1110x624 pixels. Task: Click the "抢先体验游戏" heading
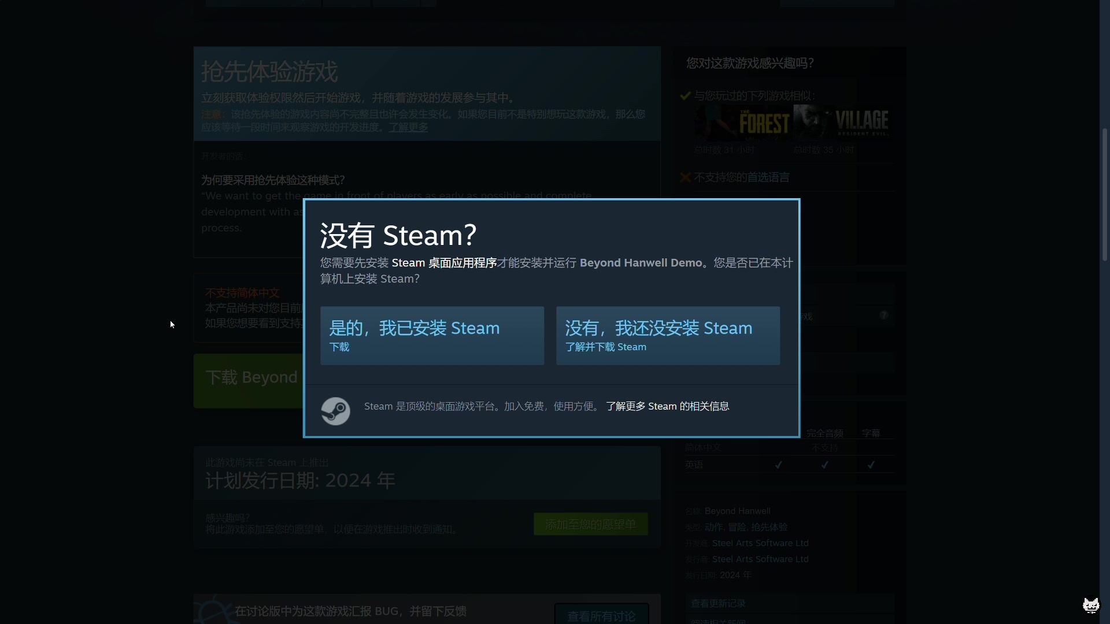(269, 72)
